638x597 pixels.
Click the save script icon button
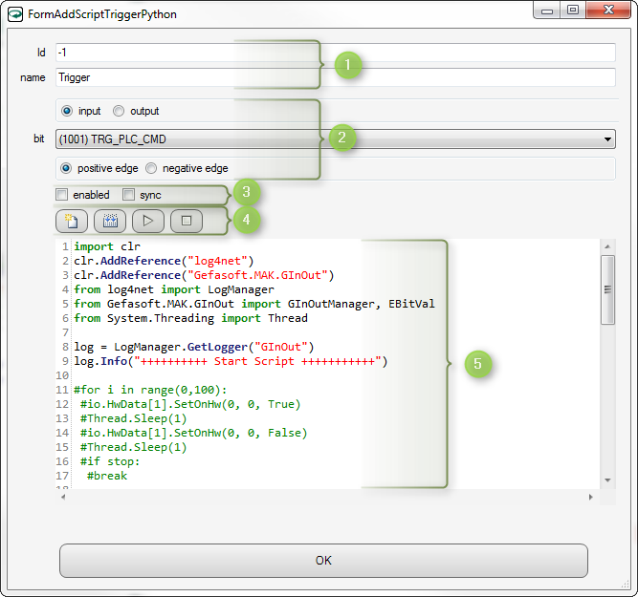[x=110, y=221]
